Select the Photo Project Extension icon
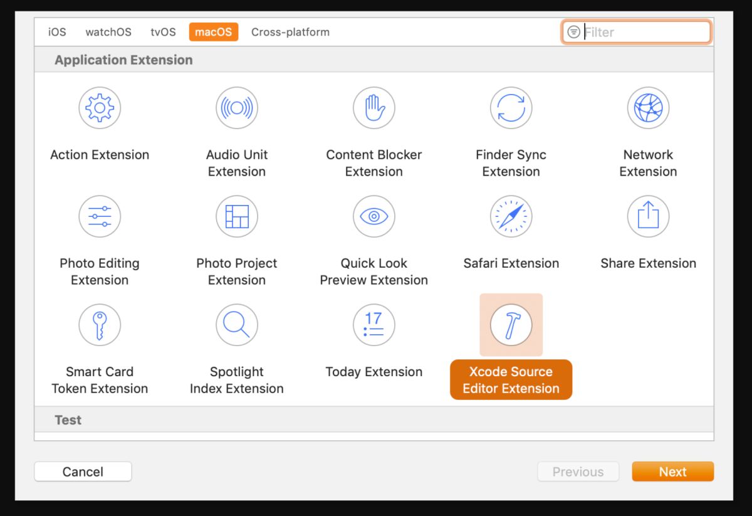Screen dimensions: 752x516 tap(237, 216)
